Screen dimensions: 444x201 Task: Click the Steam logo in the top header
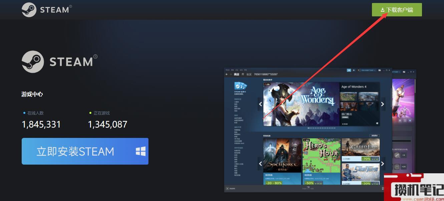click(x=46, y=10)
